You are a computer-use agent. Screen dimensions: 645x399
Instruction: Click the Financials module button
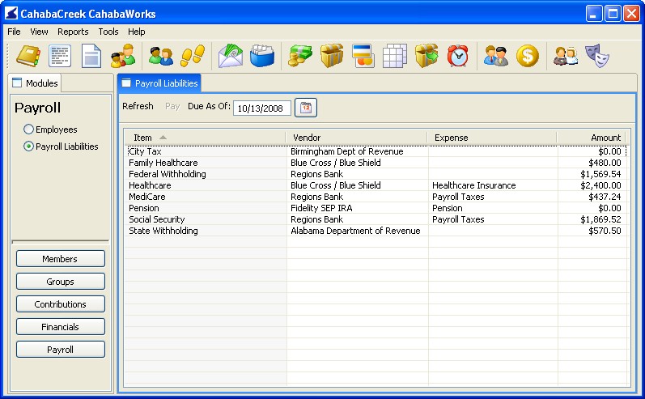pos(61,327)
